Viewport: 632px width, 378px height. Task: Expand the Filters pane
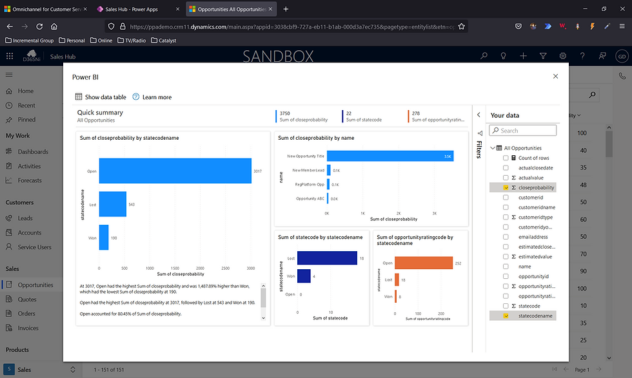pyautogui.click(x=479, y=146)
